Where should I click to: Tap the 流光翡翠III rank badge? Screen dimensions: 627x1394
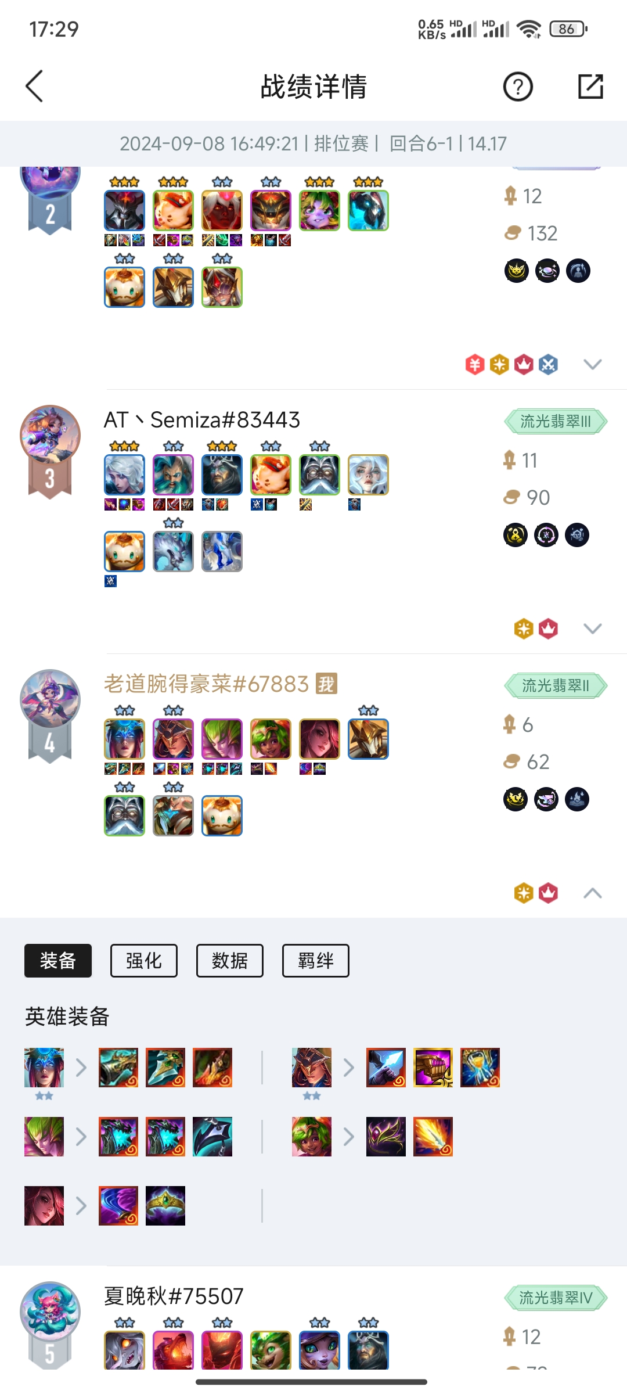tap(556, 421)
